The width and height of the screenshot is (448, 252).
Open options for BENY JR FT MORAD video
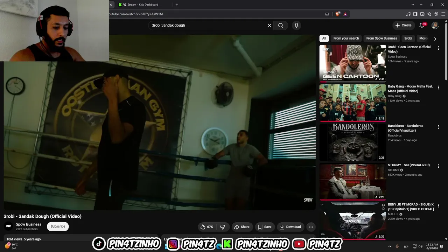click(x=438, y=206)
